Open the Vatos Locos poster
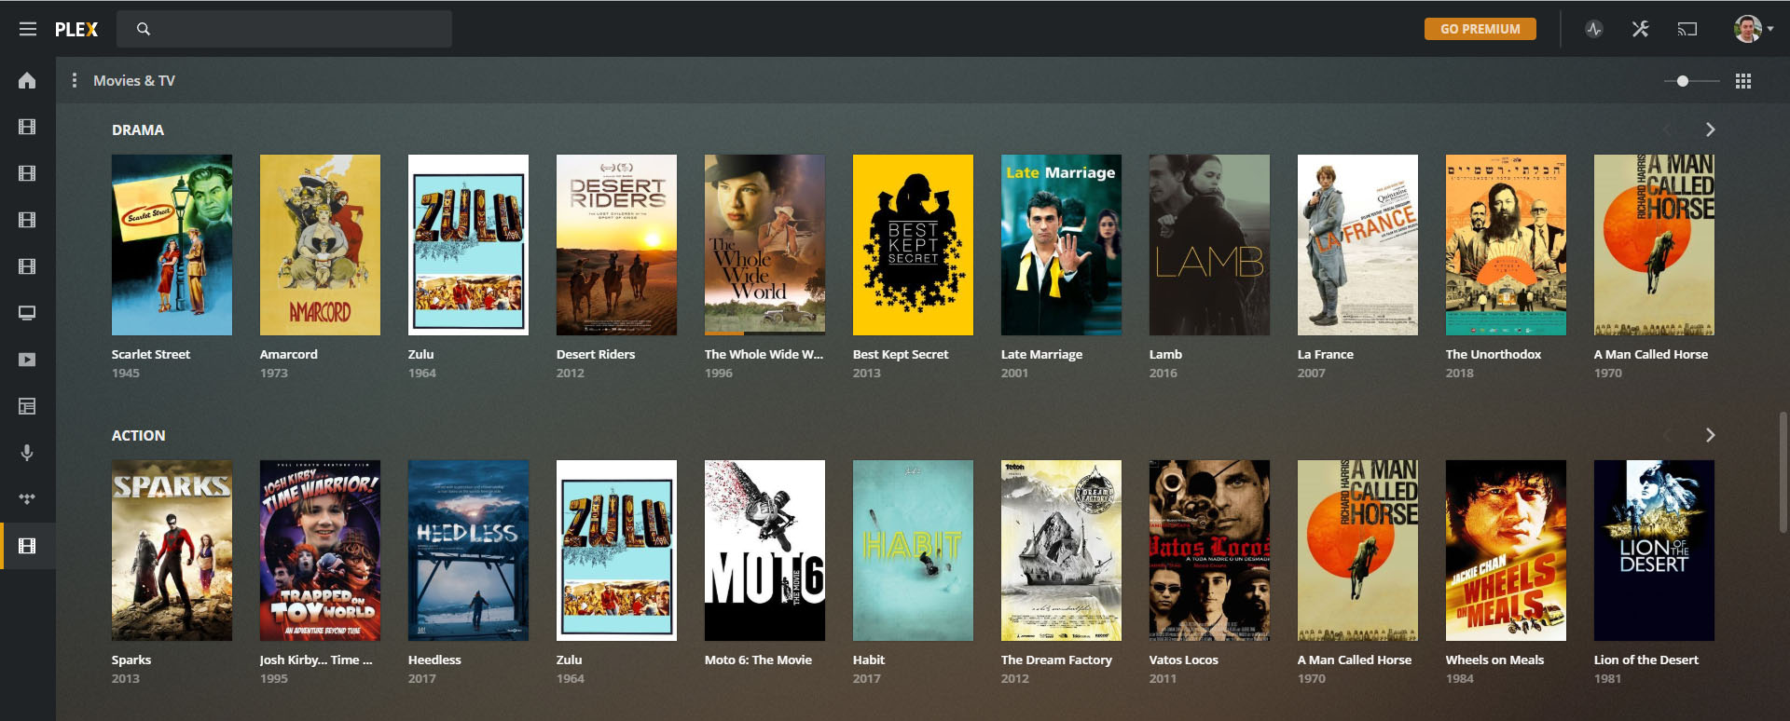 1209,551
